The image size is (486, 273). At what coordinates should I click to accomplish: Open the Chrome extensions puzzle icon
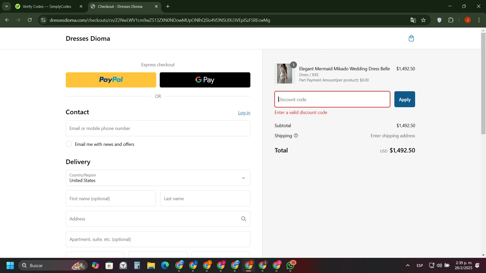pos(451,20)
